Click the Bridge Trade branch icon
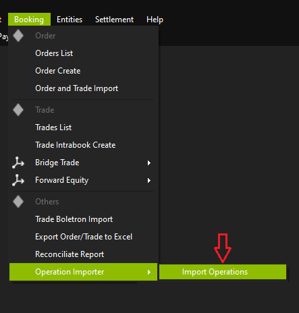The width and height of the screenshot is (299, 313). coord(18,163)
